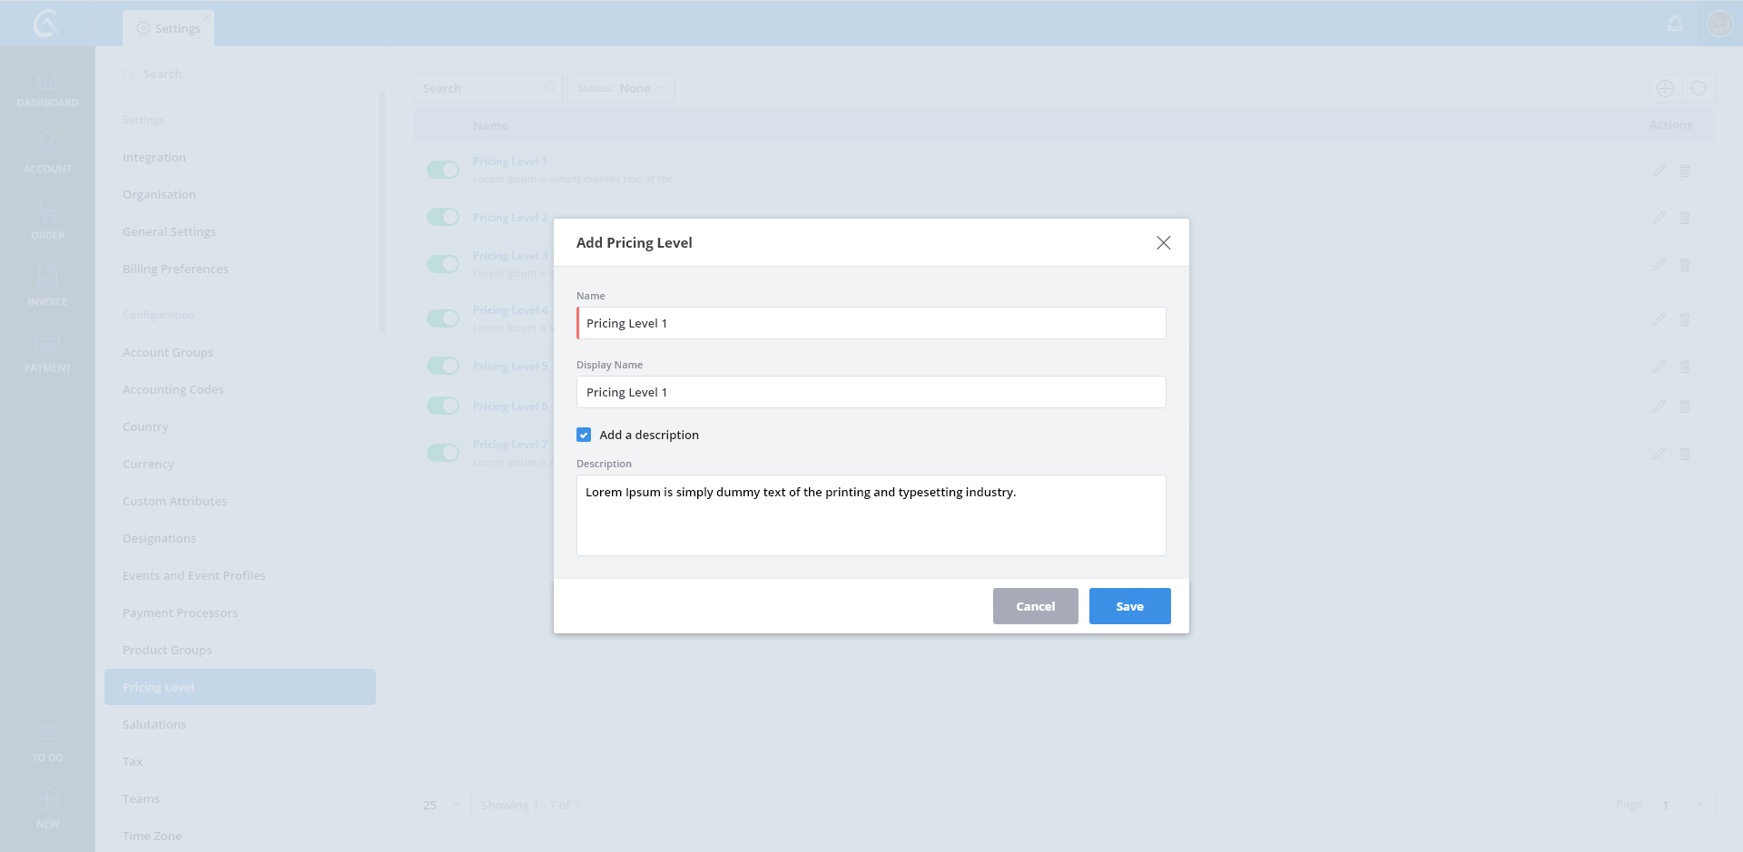Toggle off Pricing Level 1 switch
The image size is (1743, 852).
click(x=443, y=171)
